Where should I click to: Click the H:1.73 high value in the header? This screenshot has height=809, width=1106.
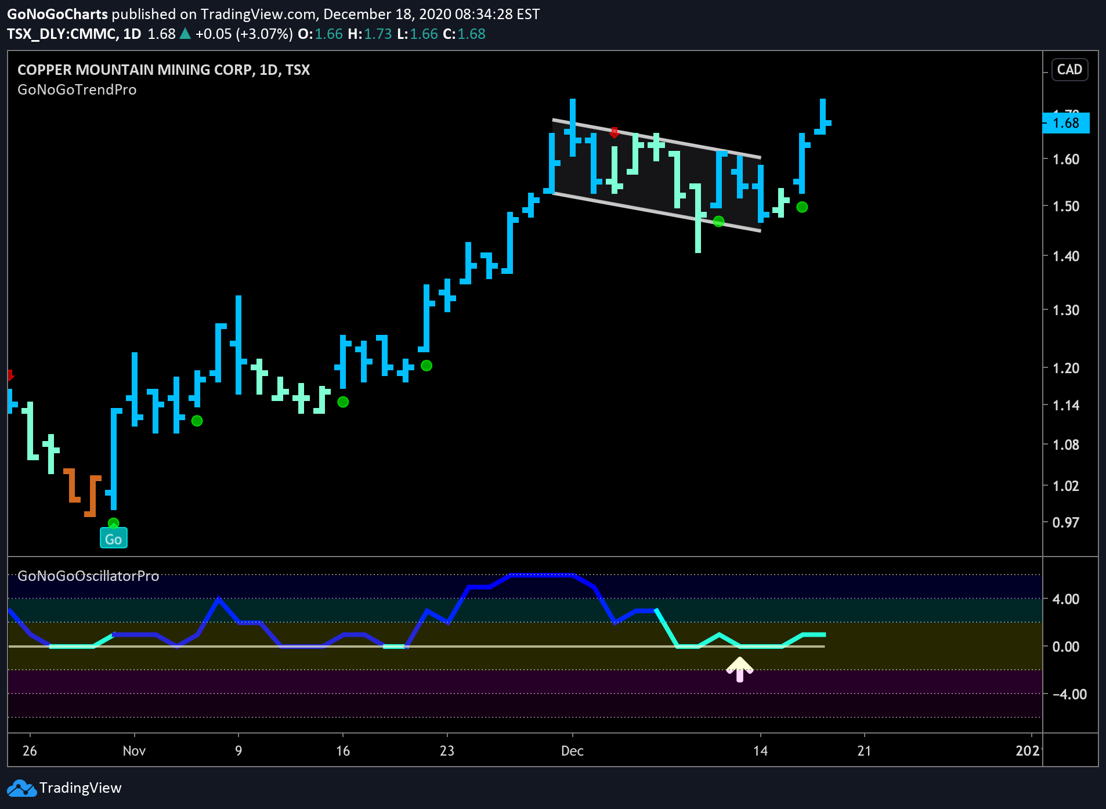(370, 34)
